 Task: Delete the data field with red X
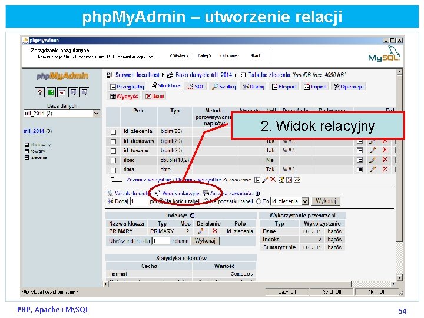(385, 169)
